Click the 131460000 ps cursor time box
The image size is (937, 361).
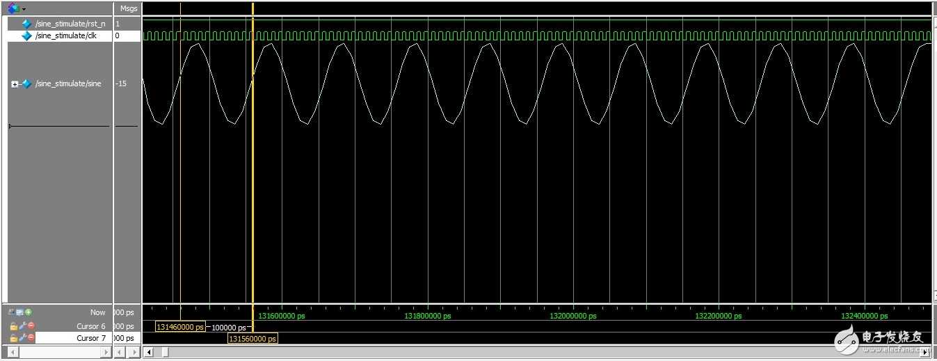180,327
